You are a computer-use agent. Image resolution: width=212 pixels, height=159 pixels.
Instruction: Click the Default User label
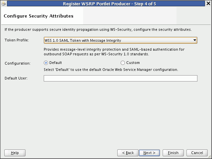[16, 78]
